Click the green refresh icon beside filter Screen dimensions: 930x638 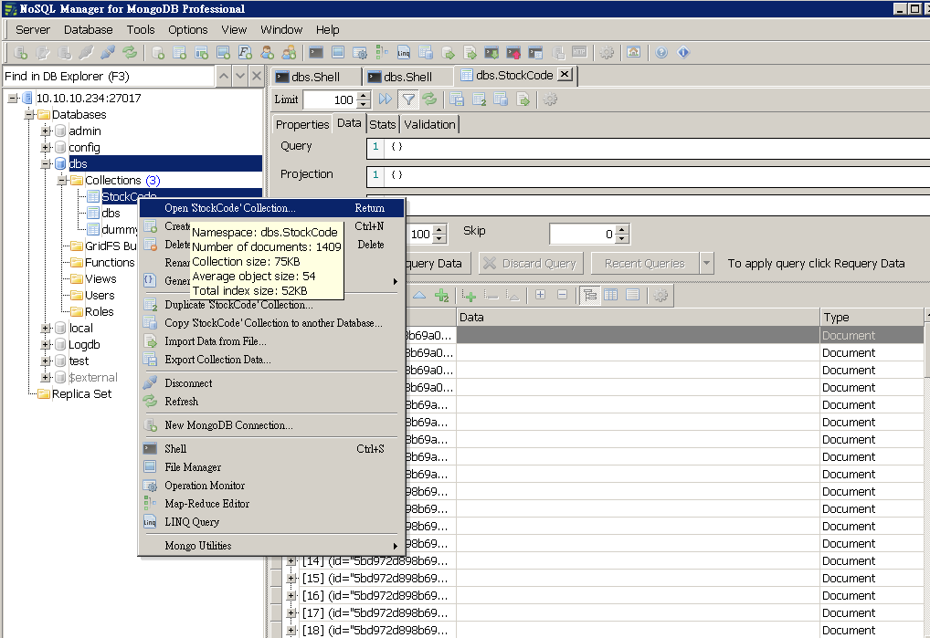click(430, 99)
